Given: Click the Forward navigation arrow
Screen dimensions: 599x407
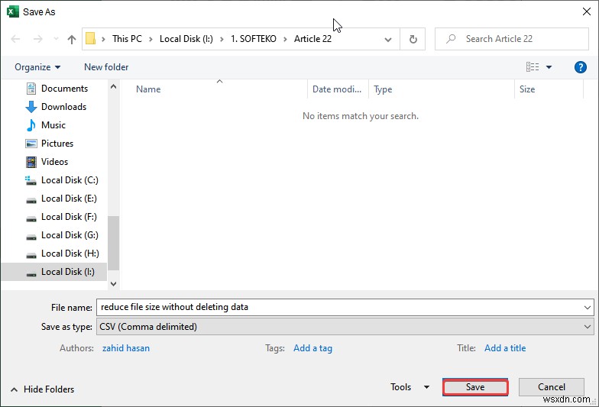Looking at the screenshot, I should (x=38, y=39).
